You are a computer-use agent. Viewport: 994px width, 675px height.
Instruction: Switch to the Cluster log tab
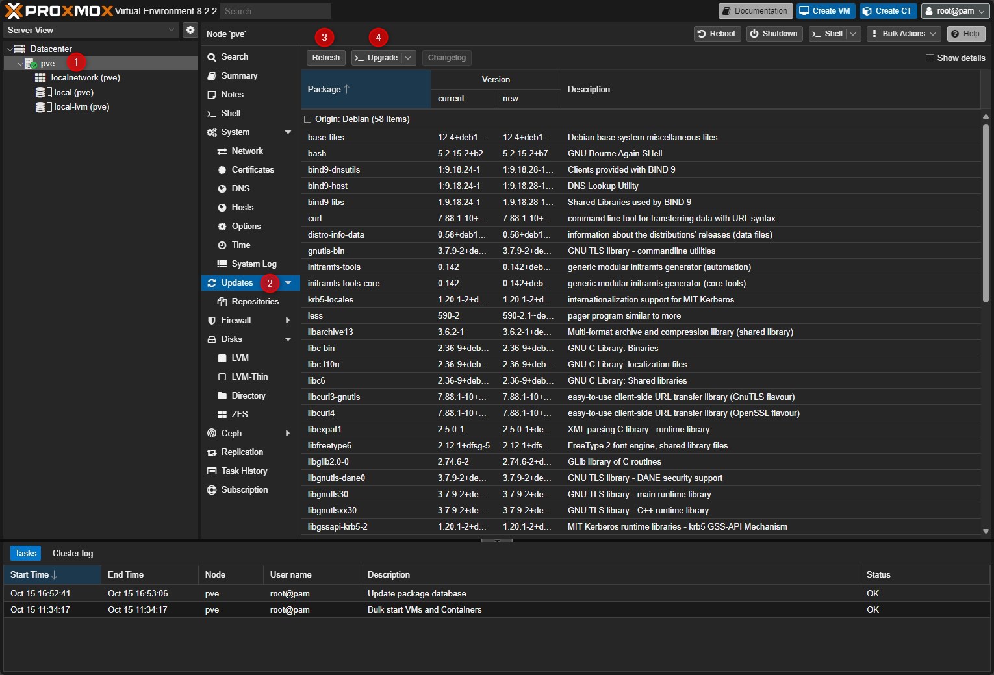click(73, 554)
